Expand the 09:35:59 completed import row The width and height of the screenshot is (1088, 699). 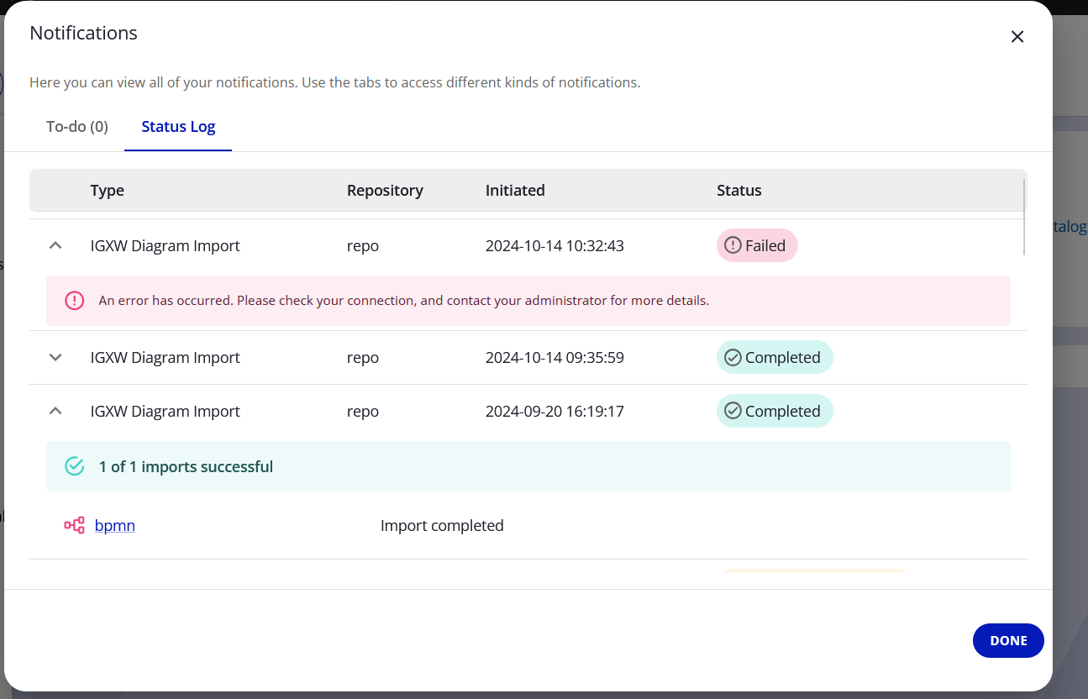coord(55,358)
